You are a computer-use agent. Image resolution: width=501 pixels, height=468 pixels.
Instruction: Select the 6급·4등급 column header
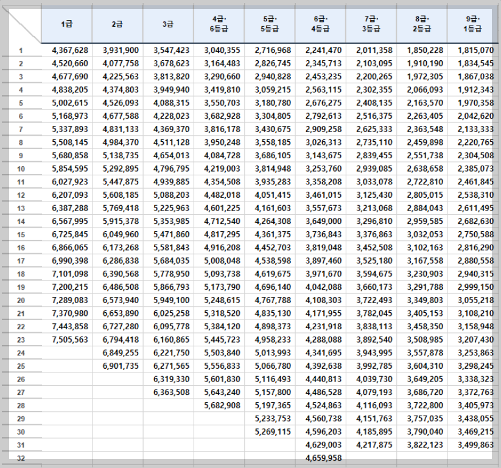320,24
